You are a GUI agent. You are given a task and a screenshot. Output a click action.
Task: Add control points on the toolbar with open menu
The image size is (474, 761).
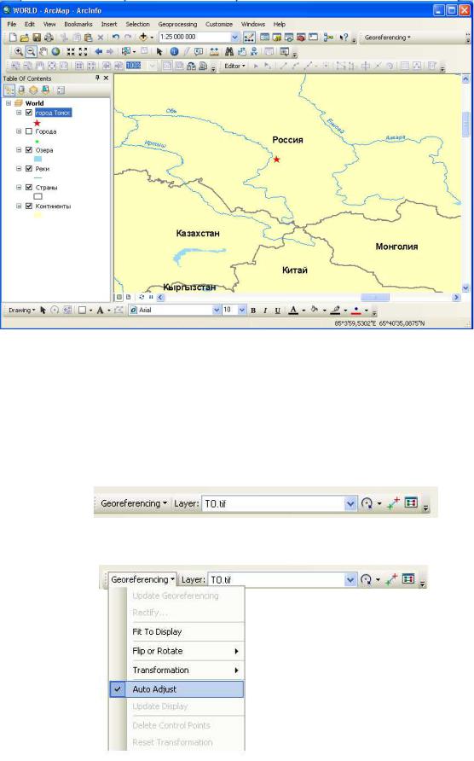pos(391,579)
